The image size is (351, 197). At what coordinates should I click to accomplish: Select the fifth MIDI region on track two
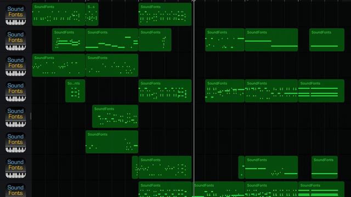pos(271,40)
